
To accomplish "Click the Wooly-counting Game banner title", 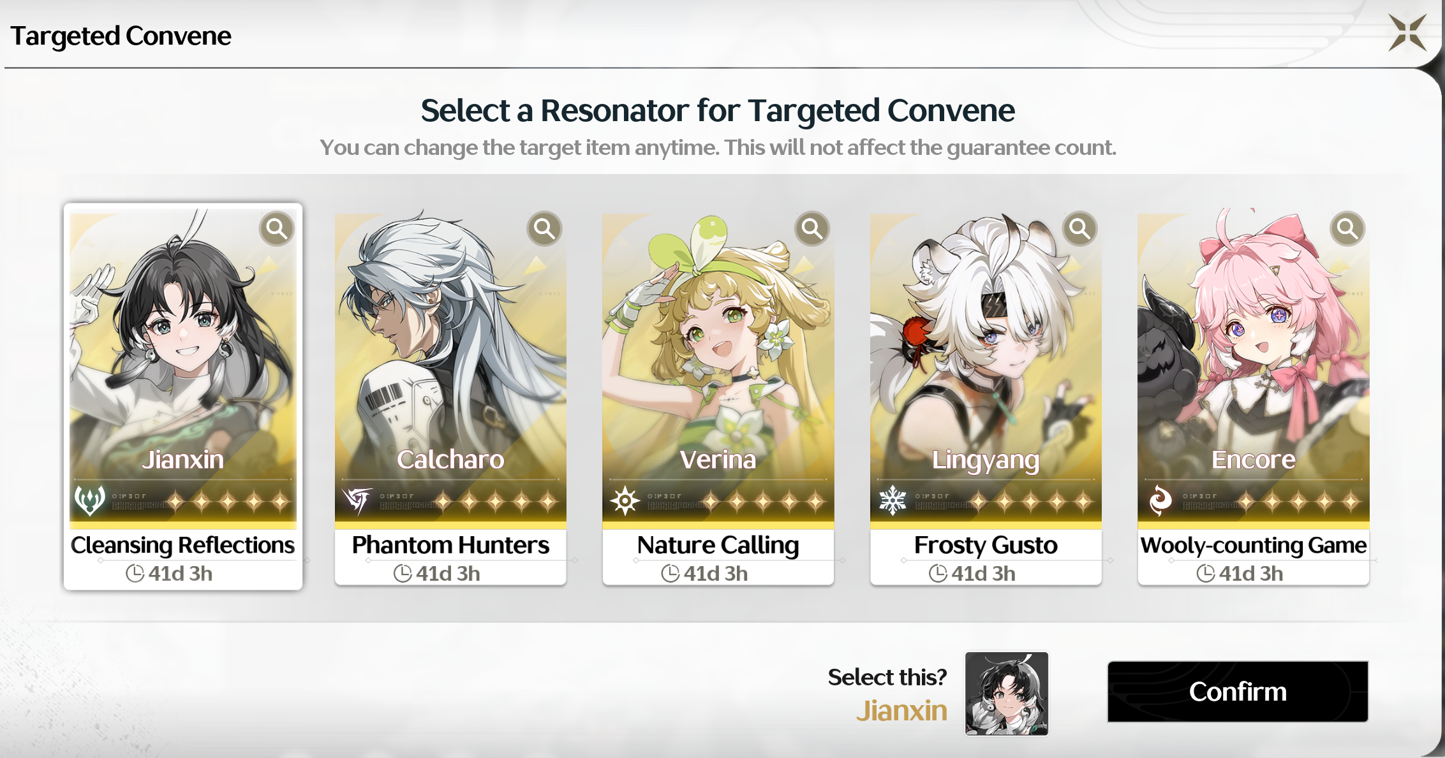I will pyautogui.click(x=1254, y=545).
